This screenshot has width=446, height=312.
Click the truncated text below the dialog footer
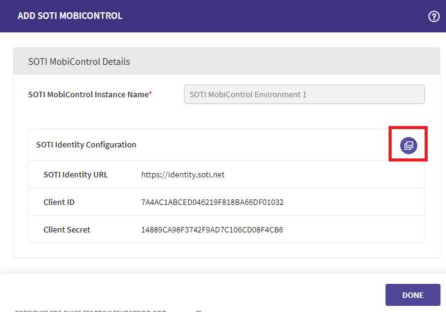point(90,310)
